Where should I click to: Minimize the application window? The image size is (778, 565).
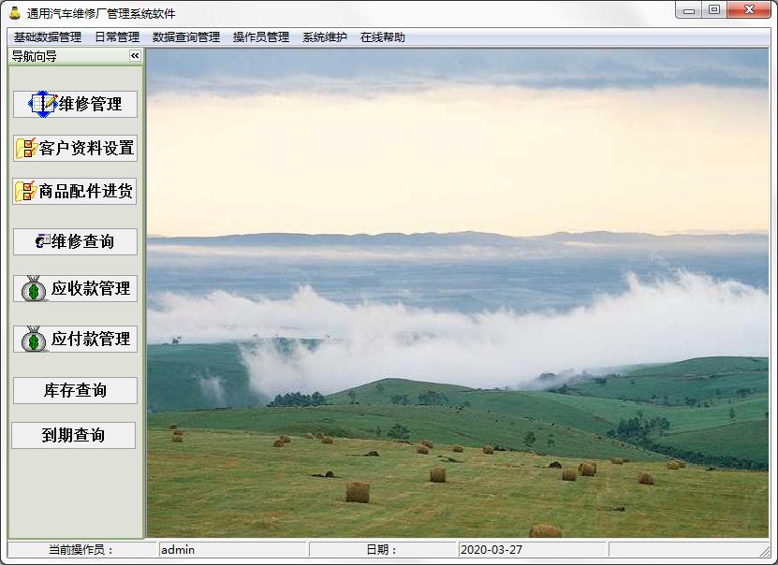[689, 10]
